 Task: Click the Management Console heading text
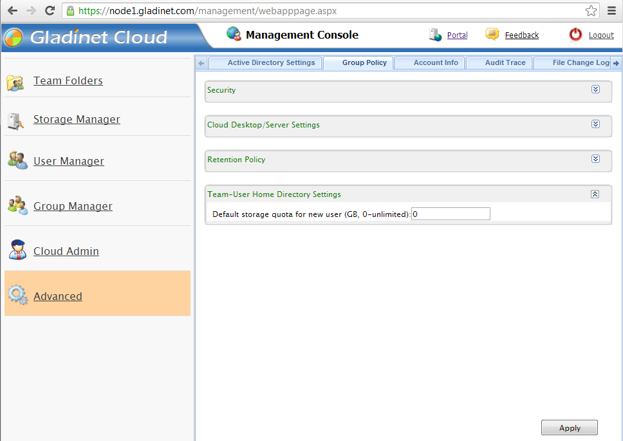tap(302, 35)
